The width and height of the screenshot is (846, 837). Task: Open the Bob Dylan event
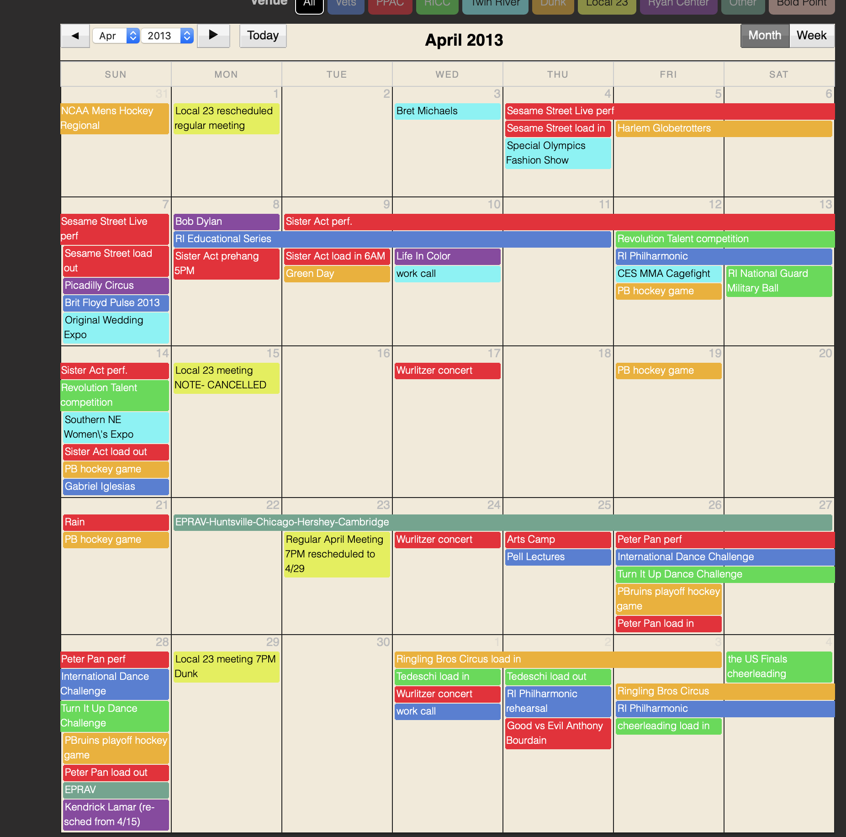pyautogui.click(x=226, y=222)
